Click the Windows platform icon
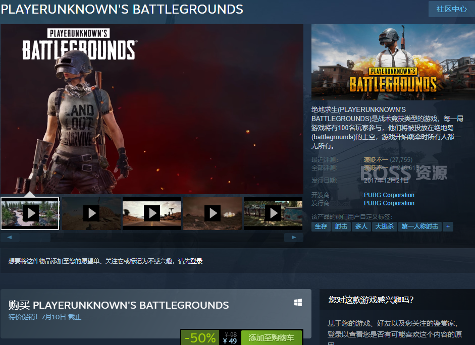Screen dimensions: 475x345 coord(298,303)
